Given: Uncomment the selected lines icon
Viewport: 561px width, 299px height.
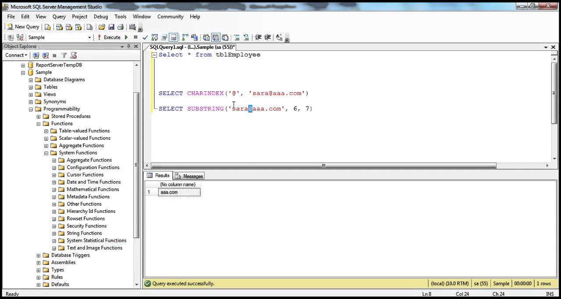Looking at the screenshot, I should click(x=246, y=38).
